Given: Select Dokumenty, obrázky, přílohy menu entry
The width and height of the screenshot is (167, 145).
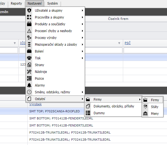Looking at the screenshot, I should [x=114, y=106].
